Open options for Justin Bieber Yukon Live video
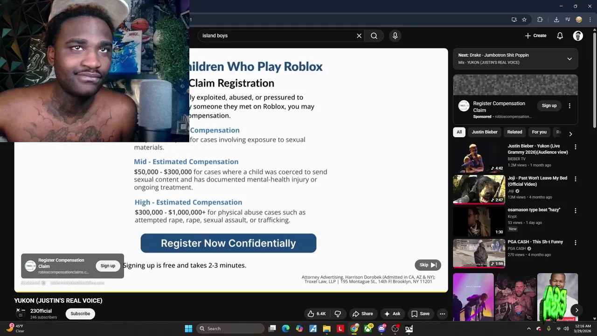 click(575, 147)
